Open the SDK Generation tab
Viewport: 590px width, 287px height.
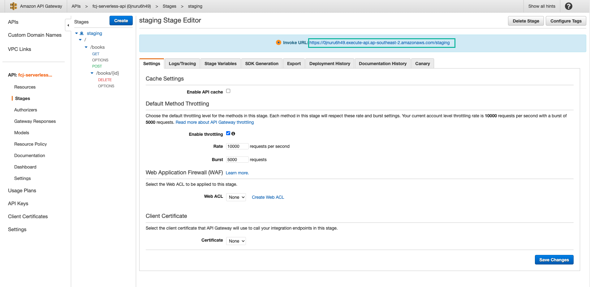pyautogui.click(x=262, y=64)
